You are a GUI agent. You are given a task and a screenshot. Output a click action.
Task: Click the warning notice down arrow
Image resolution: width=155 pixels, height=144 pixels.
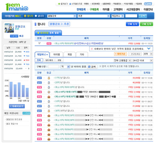click(149, 49)
